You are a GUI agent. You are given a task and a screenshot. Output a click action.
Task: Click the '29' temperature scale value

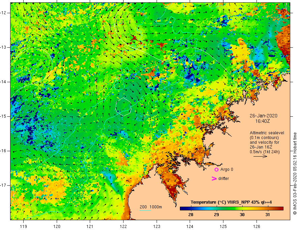pyautogui.click(x=216, y=215)
